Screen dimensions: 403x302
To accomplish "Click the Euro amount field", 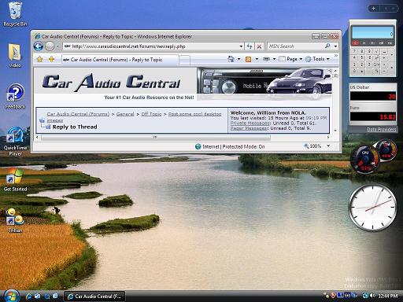I will point(373,116).
